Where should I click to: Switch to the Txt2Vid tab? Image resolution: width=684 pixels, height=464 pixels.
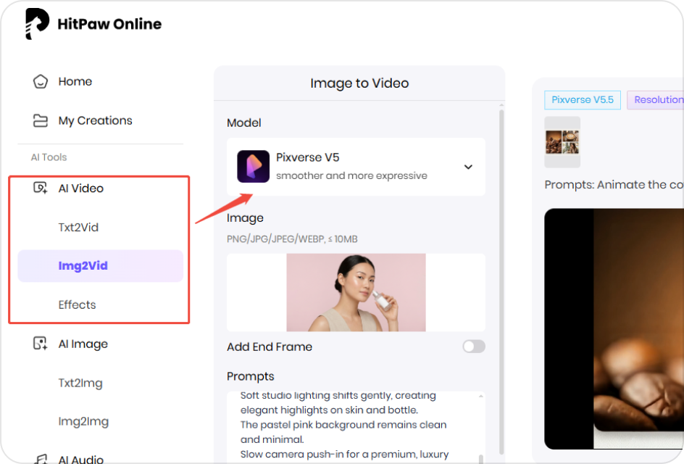77,227
